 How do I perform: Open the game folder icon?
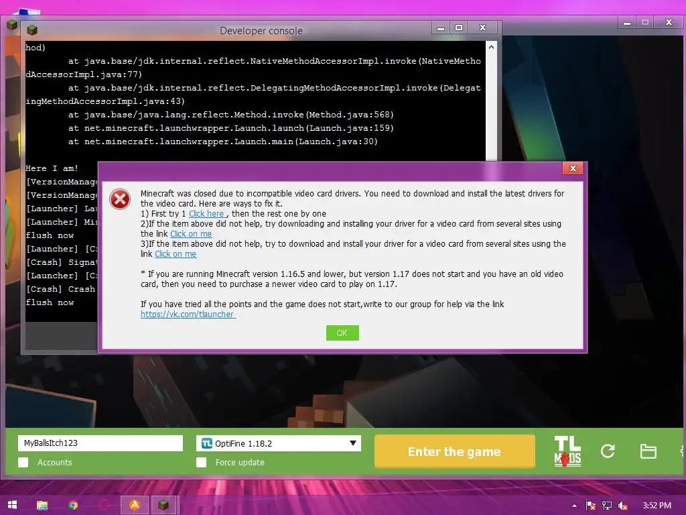pos(648,451)
